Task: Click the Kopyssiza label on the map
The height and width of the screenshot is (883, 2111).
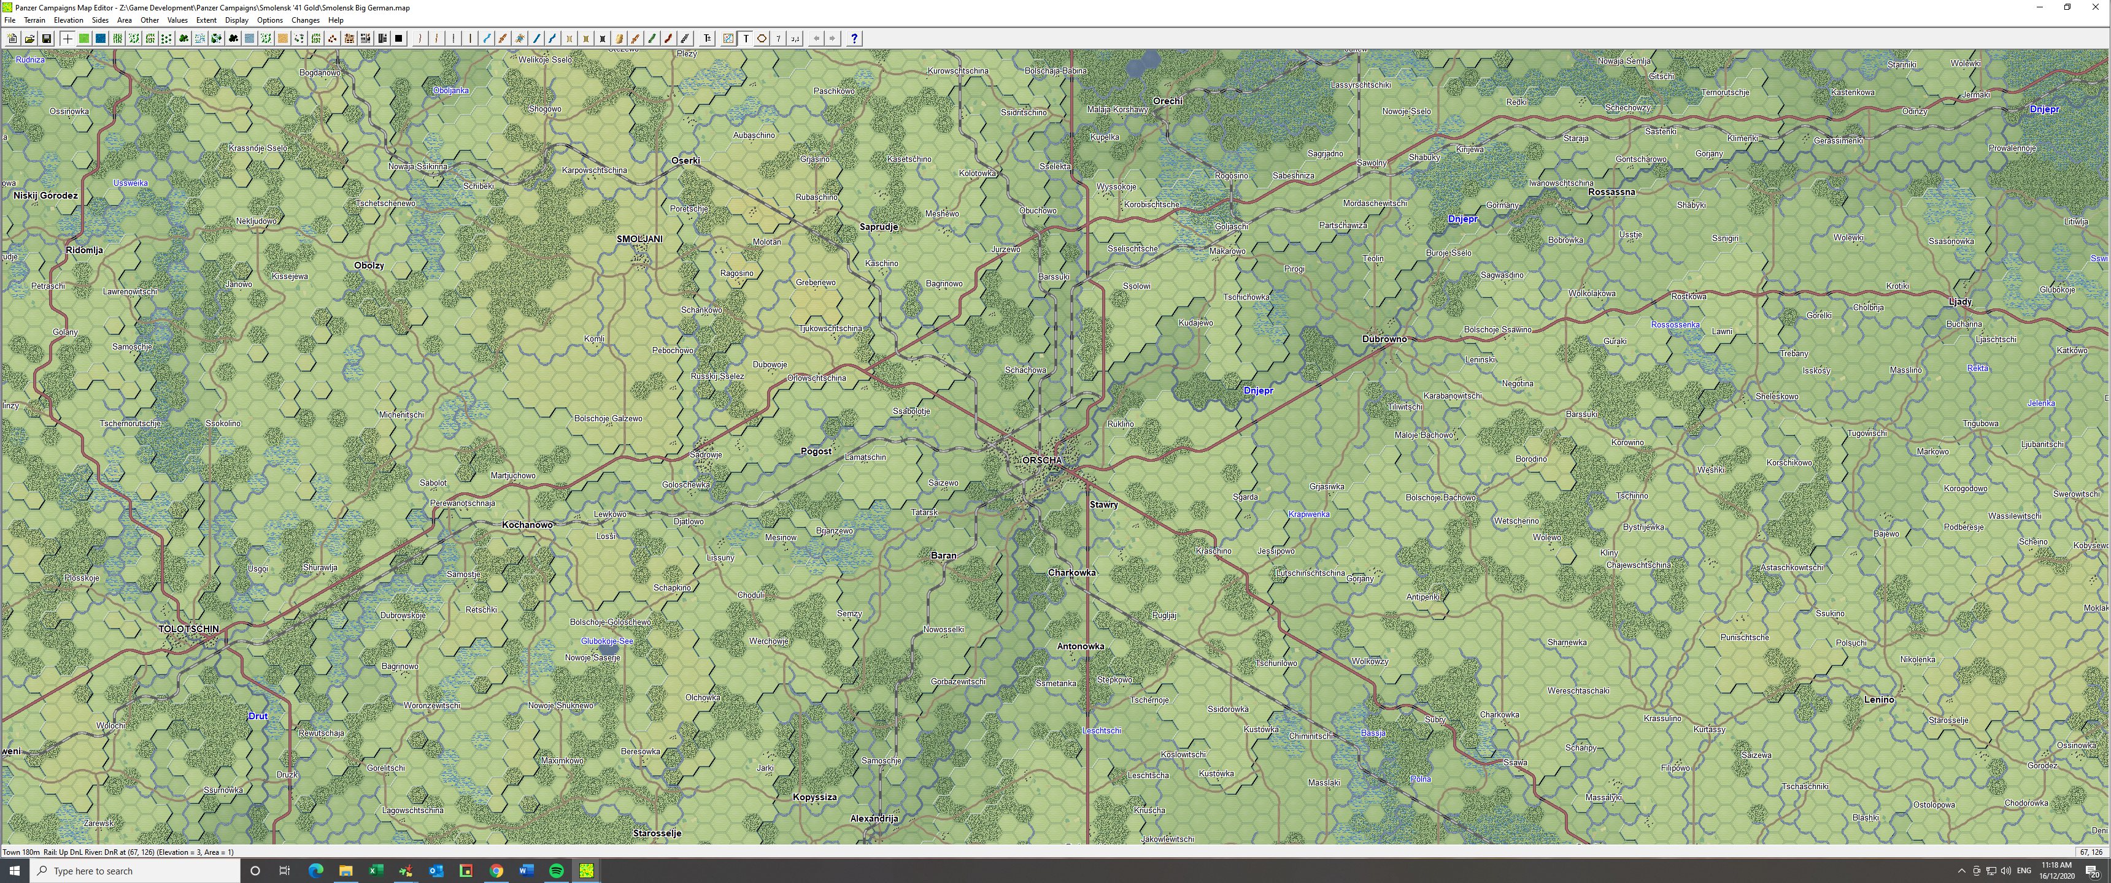Action: 814,797
